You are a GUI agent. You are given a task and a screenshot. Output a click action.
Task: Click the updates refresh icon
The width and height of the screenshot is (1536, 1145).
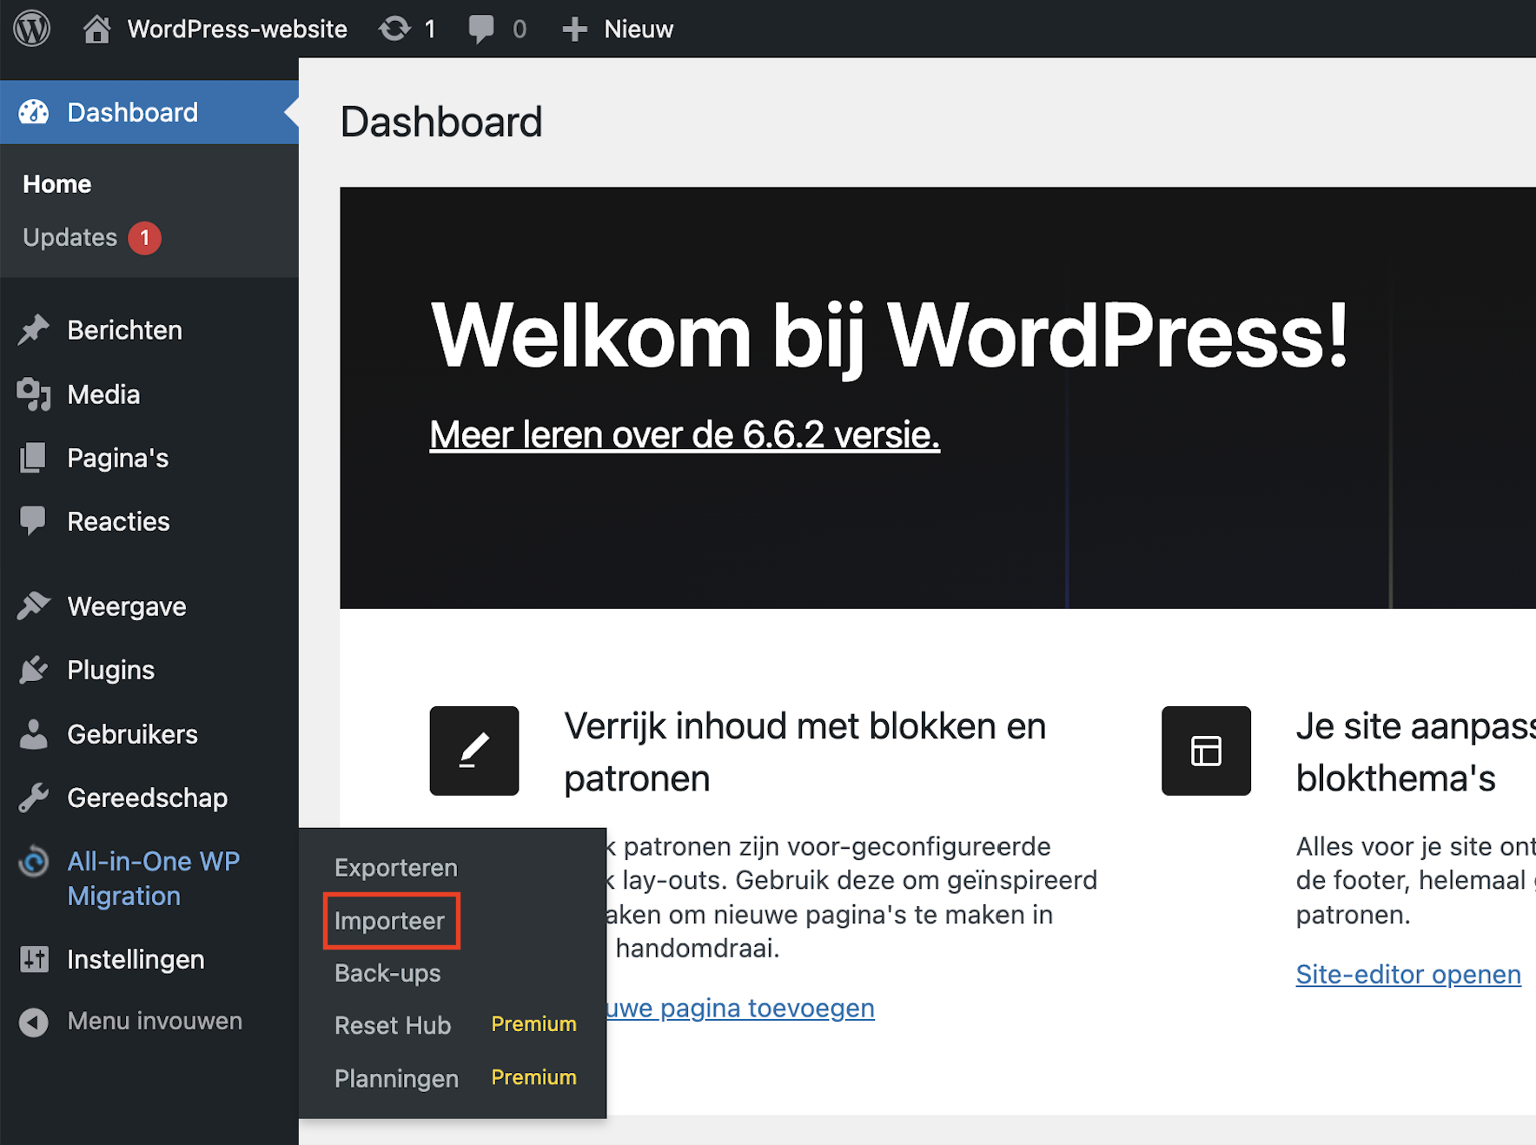394,29
